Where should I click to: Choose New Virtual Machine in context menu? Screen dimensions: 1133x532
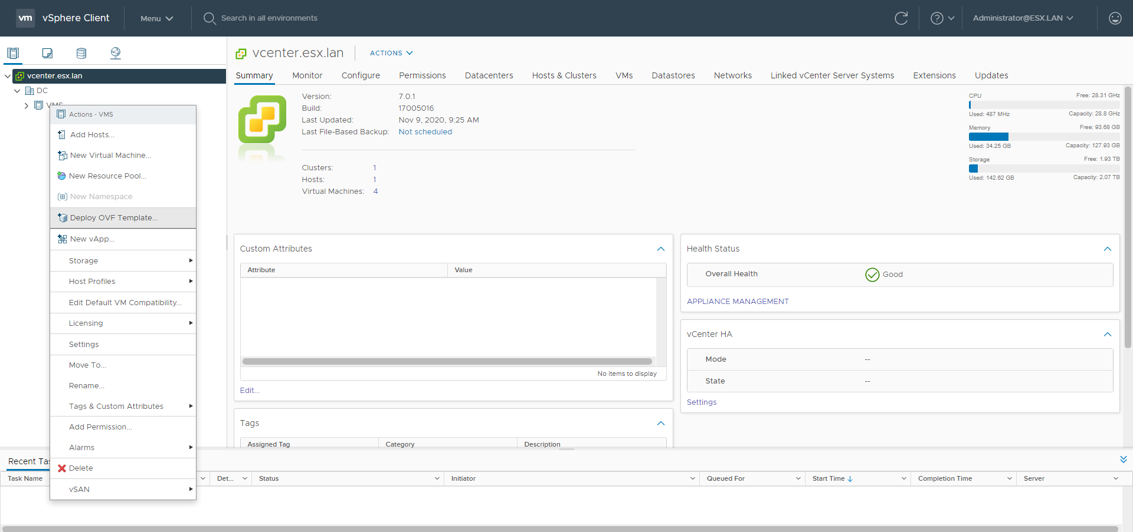110,156
